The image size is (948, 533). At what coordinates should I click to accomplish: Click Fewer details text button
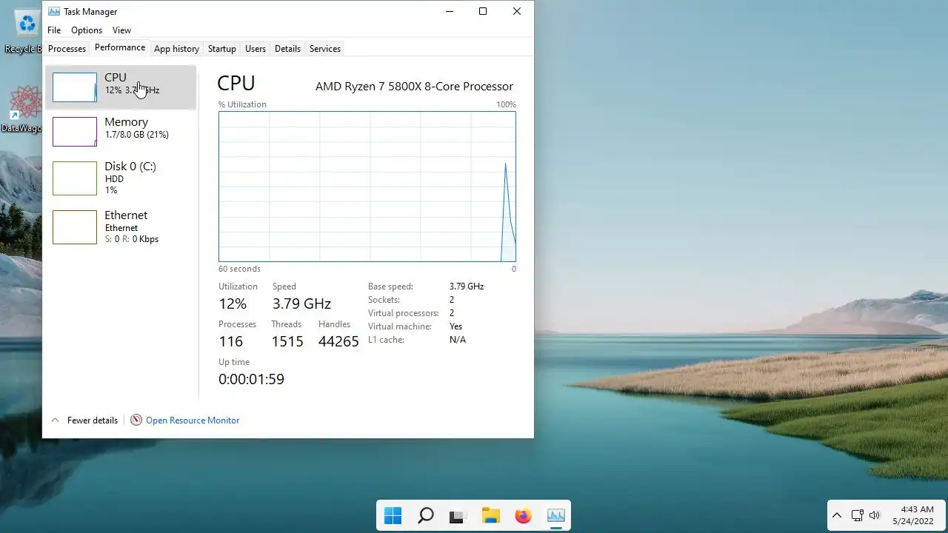coord(93,420)
